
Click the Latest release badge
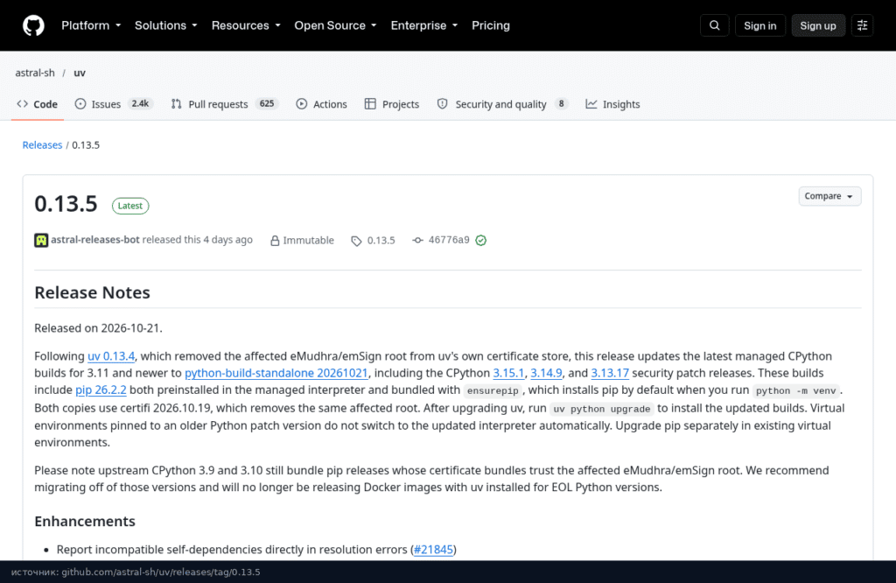pos(130,206)
